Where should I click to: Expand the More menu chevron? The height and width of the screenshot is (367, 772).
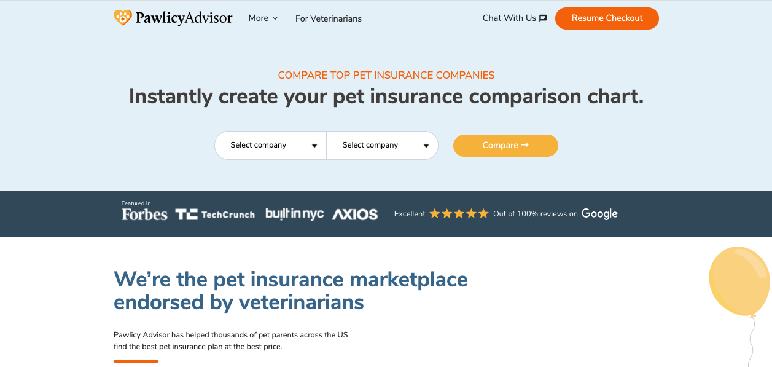[275, 18]
